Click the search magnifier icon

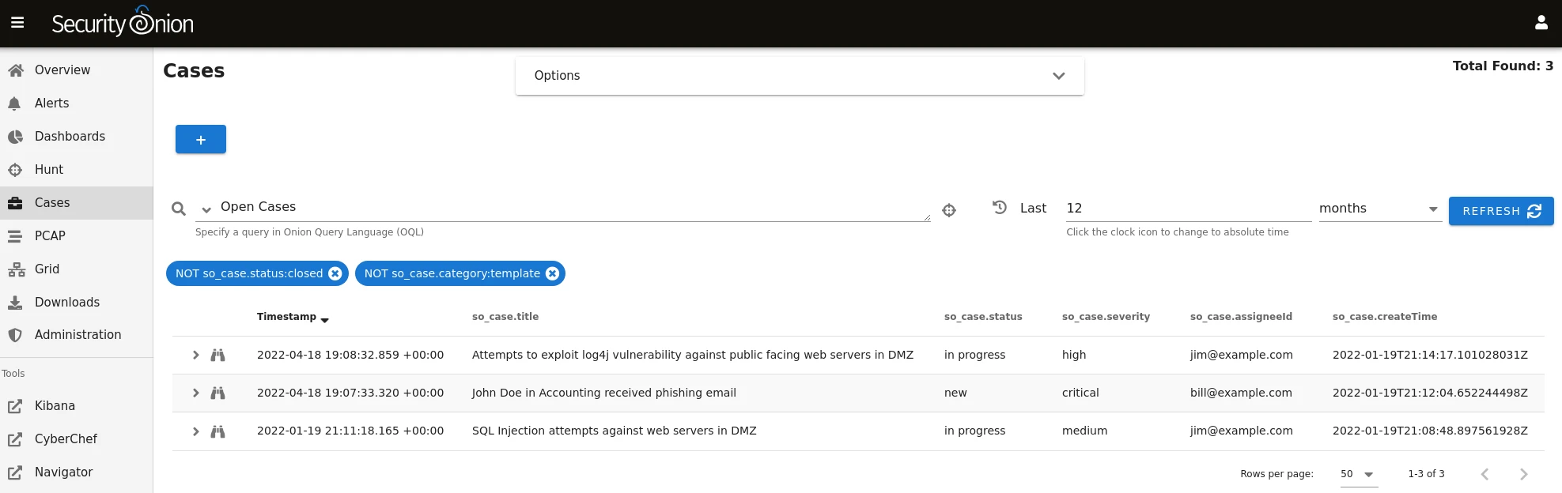179,209
